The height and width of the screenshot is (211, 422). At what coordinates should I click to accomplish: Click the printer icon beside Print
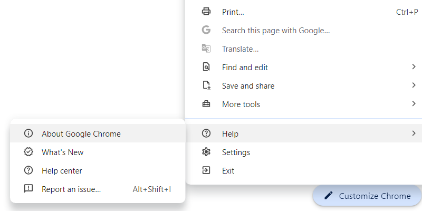206,12
